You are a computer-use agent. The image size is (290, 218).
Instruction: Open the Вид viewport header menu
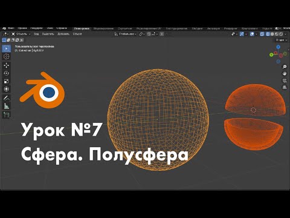(36, 34)
